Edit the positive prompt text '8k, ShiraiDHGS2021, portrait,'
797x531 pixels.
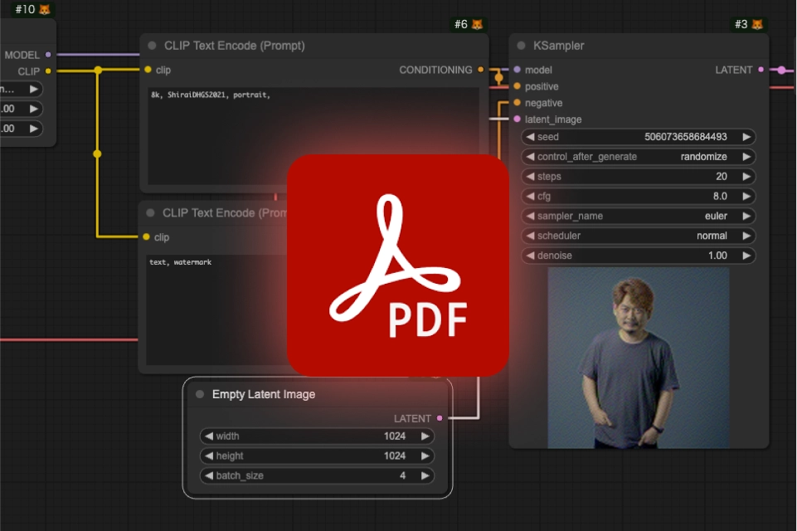tap(211, 95)
